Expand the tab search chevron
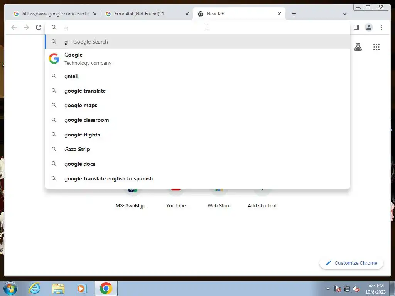Screen dimensions: 395x296 tap(344, 14)
